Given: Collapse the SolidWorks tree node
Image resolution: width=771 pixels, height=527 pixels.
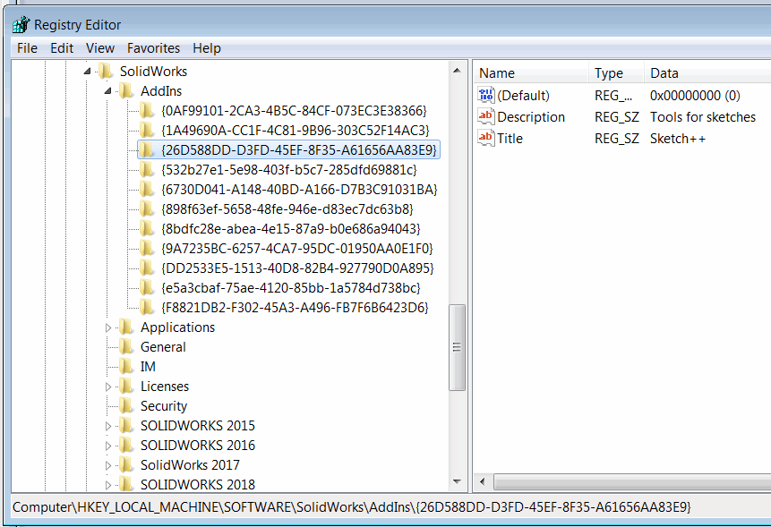Looking at the screenshot, I should [87, 72].
